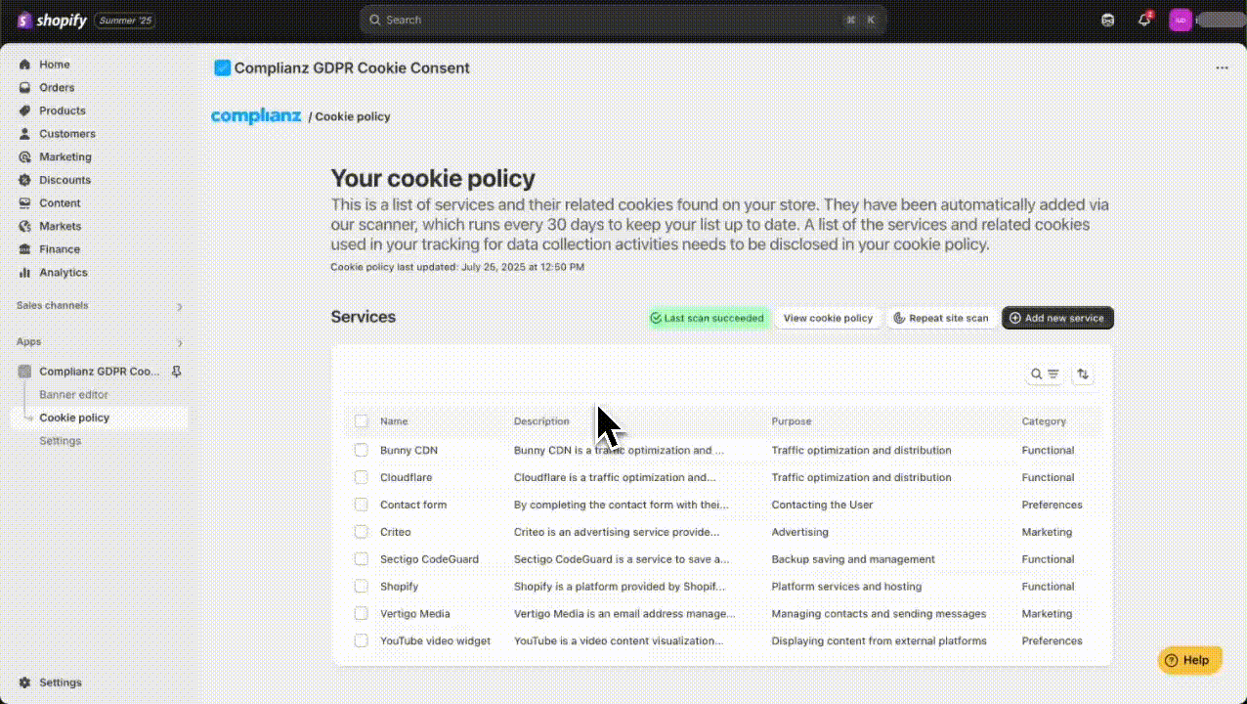The width and height of the screenshot is (1247, 704).
Task: Click the pin icon next to Complianz app
Action: coord(177,372)
